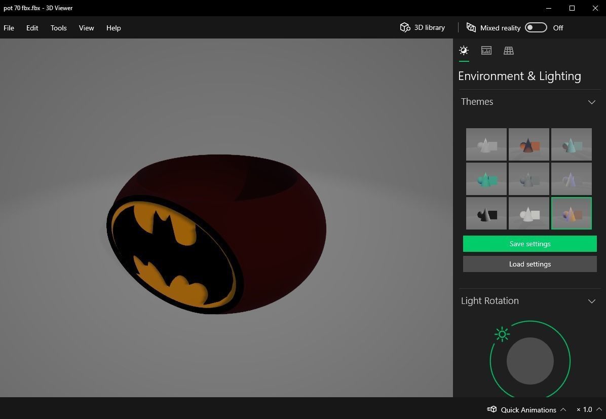Expand Quick Animations chevron
This screenshot has height=419, width=606.
click(563, 409)
